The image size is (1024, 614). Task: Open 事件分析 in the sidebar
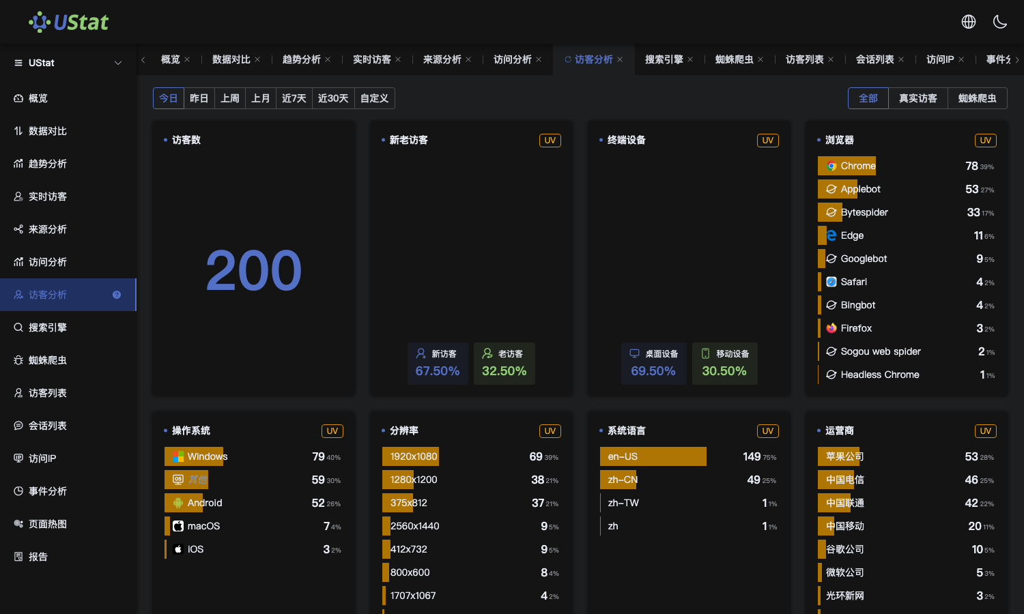[x=68, y=491]
